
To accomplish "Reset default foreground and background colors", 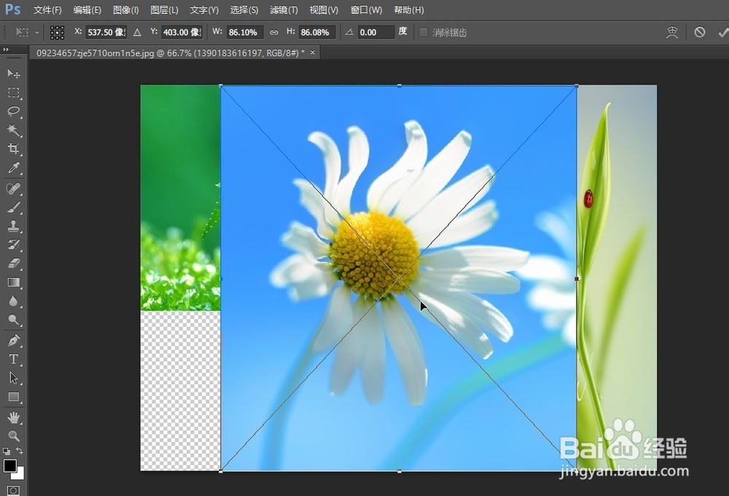I will tap(6, 451).
